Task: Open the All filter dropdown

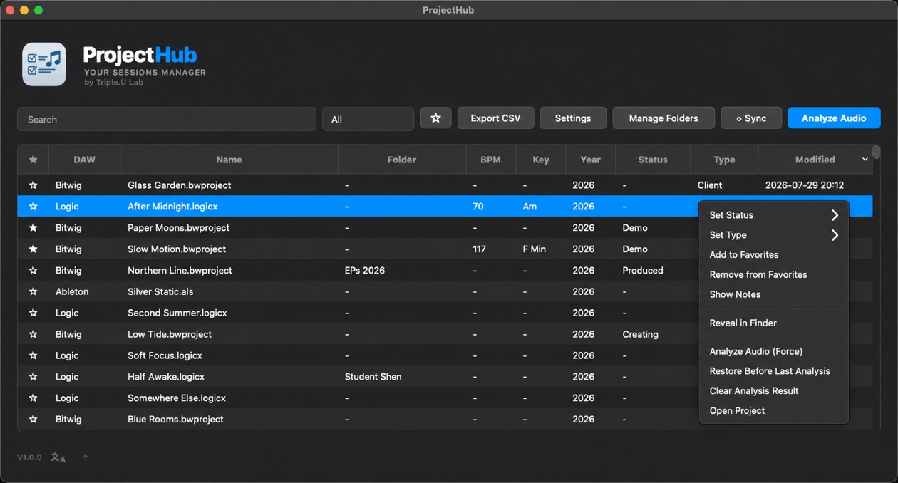Action: (x=368, y=119)
